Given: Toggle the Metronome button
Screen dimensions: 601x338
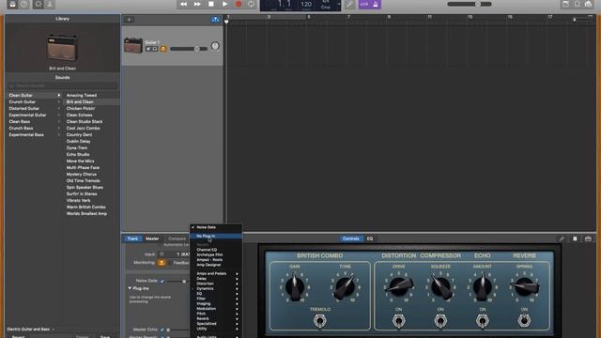Looking at the screenshot, I should click(x=376, y=4).
